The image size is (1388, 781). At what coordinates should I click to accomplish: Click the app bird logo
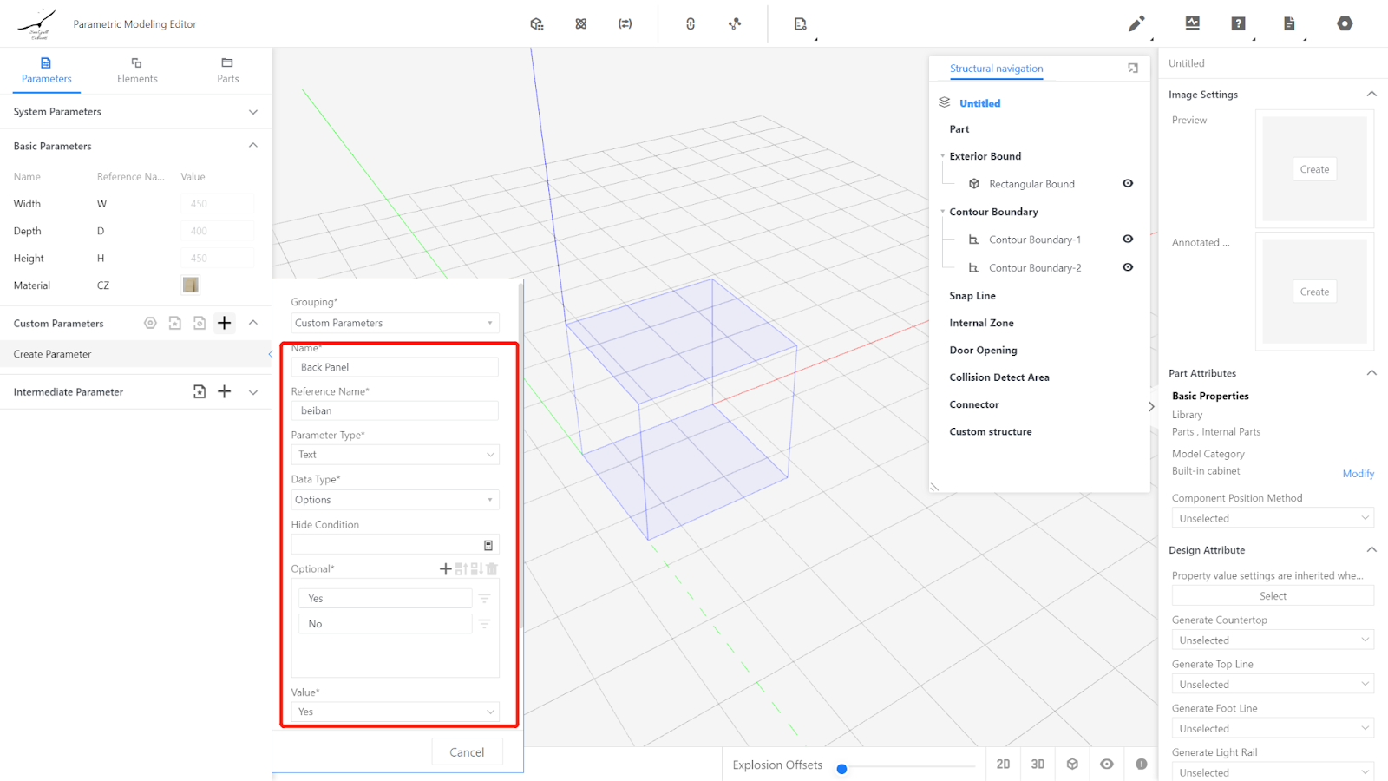coord(37,23)
